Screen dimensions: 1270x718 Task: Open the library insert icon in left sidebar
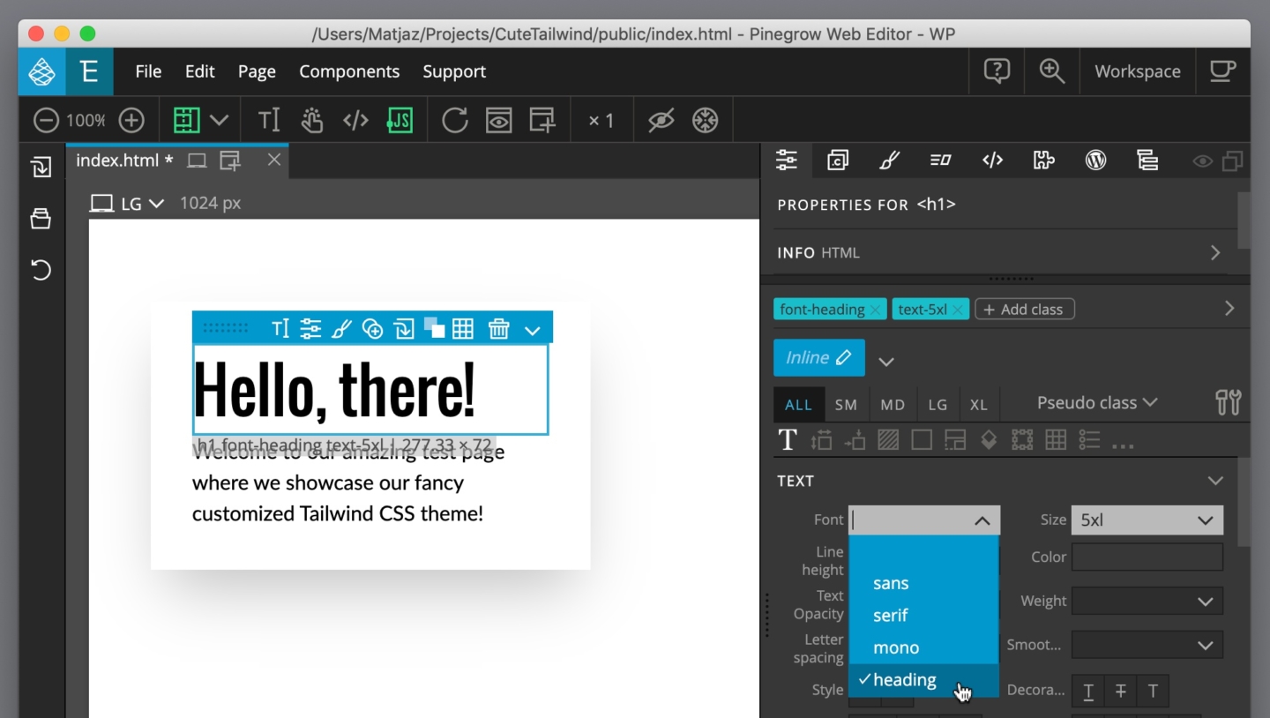(41, 167)
